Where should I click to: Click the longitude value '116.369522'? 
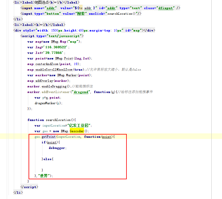[56, 47]
